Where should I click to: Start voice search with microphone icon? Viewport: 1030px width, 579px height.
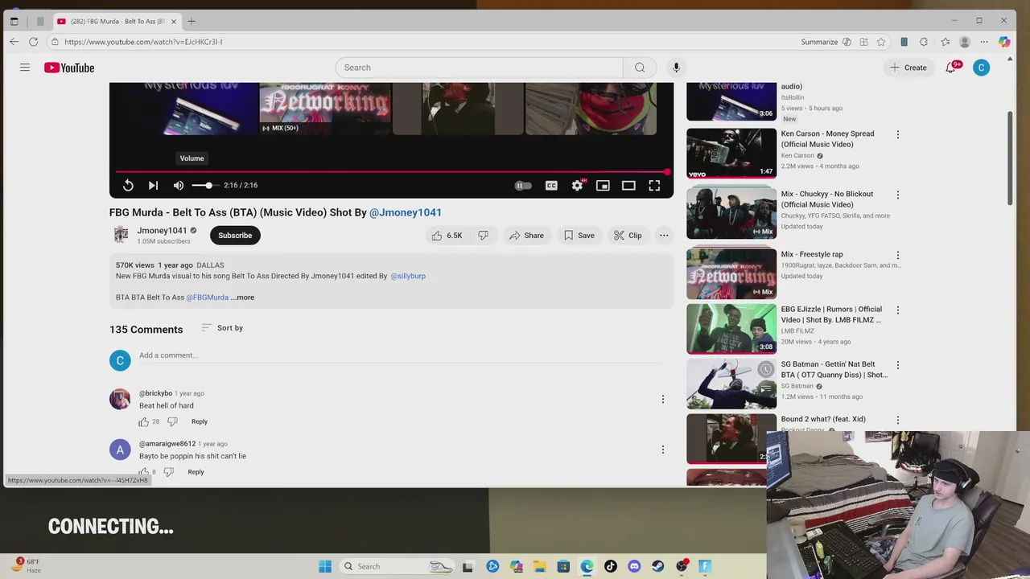pyautogui.click(x=676, y=68)
